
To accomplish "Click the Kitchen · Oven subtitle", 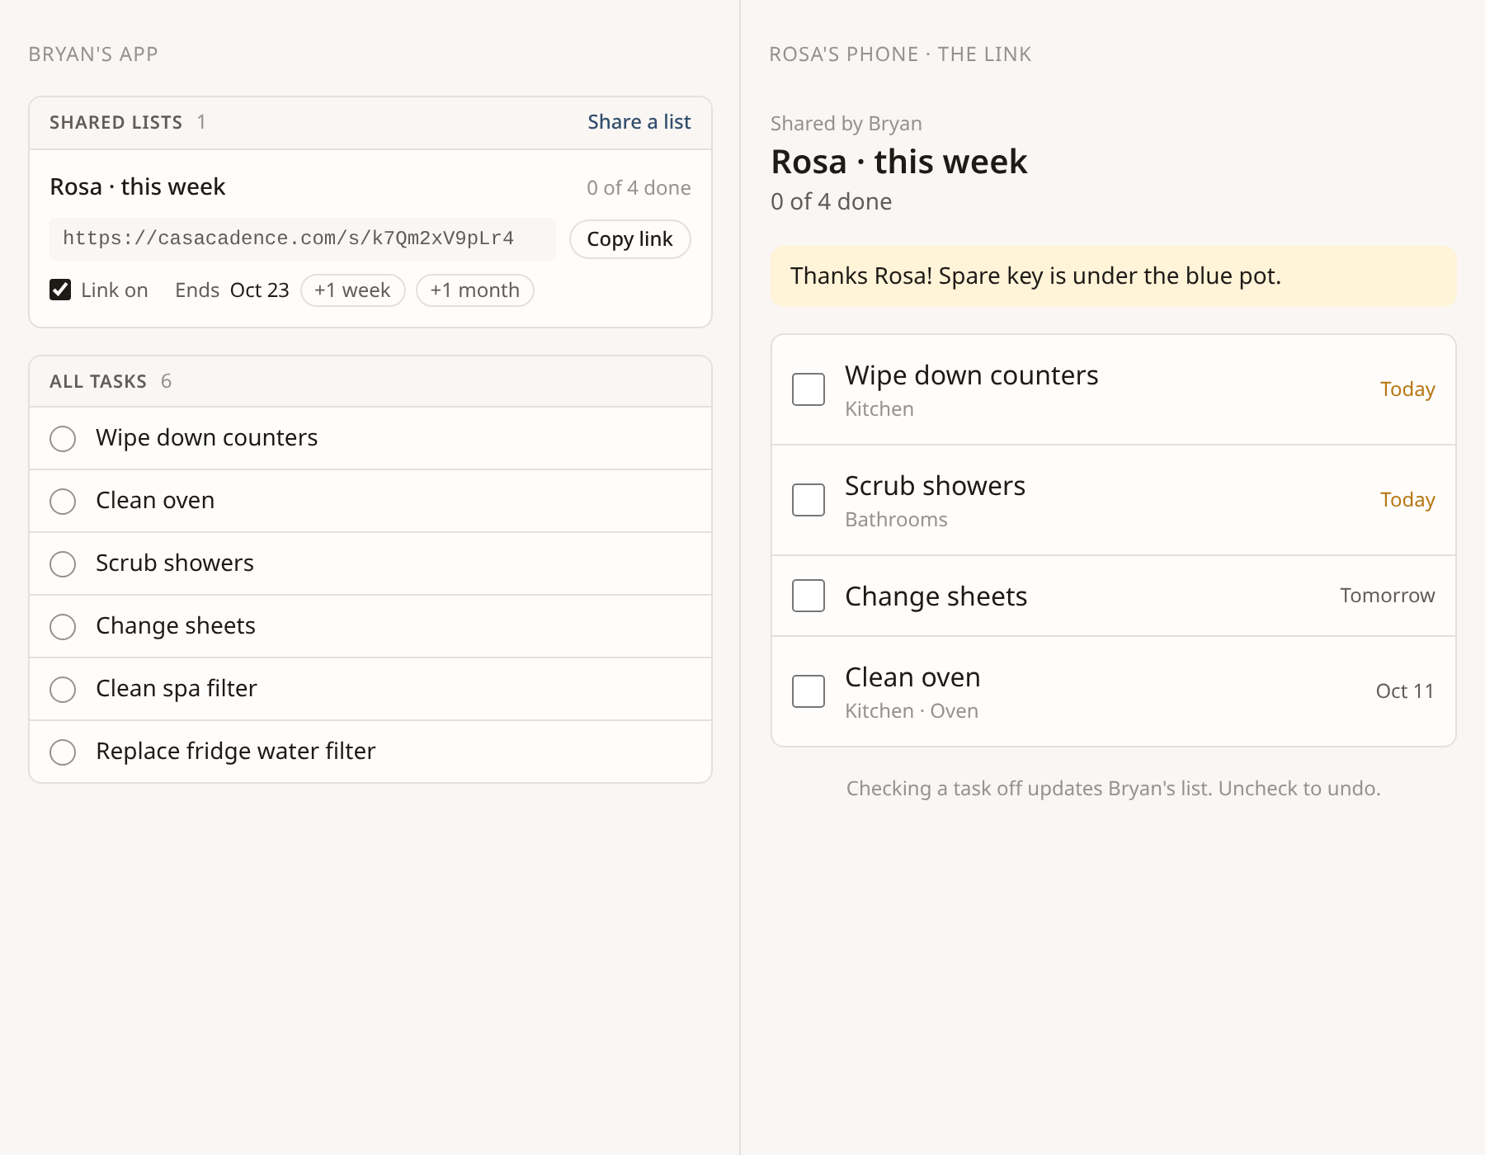I will pyautogui.click(x=912, y=711).
